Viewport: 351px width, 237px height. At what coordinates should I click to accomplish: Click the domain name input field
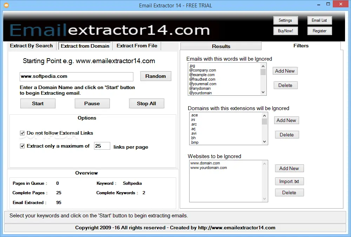[77, 76]
